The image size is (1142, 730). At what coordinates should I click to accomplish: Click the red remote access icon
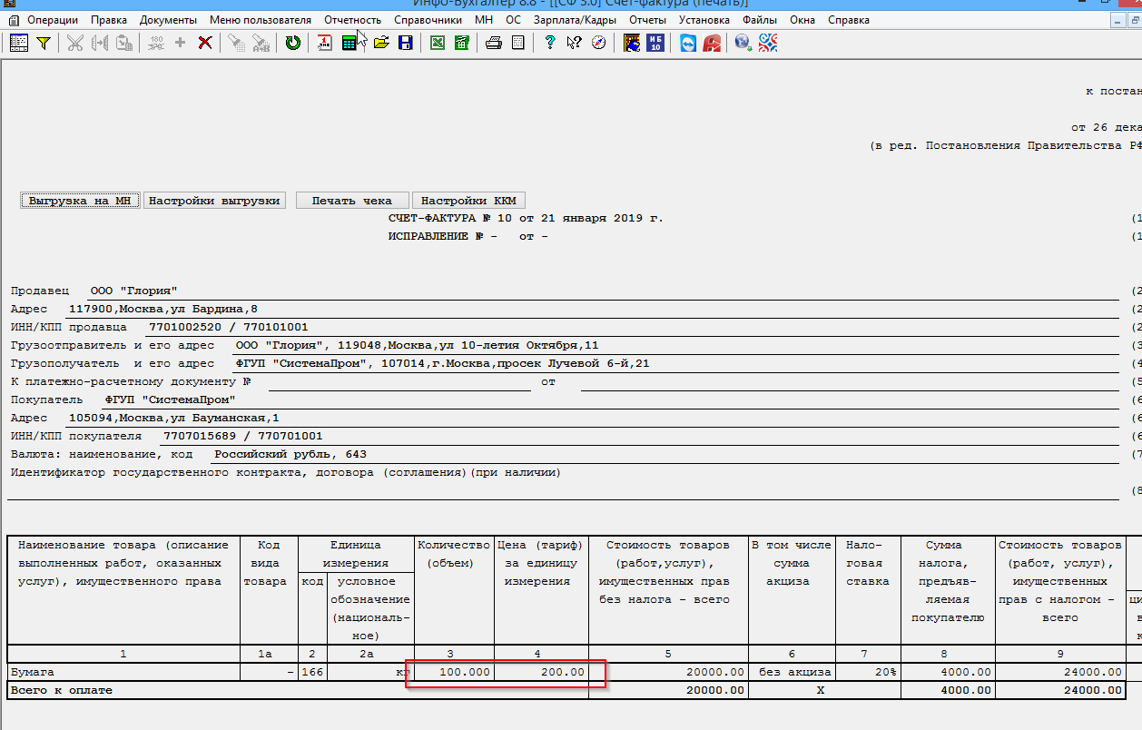[x=713, y=43]
